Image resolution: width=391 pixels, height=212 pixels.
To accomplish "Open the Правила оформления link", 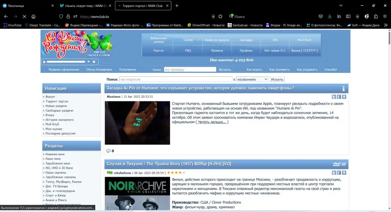I will tap(64, 70).
